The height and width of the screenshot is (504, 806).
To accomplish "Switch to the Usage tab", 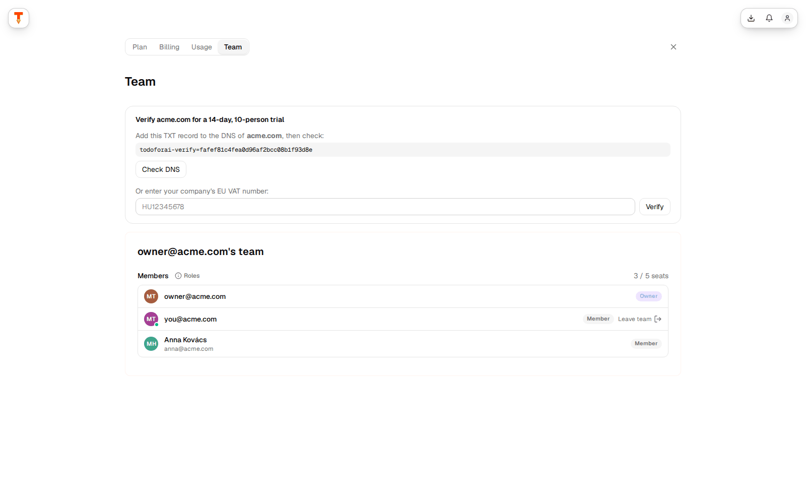I will pyautogui.click(x=201, y=47).
